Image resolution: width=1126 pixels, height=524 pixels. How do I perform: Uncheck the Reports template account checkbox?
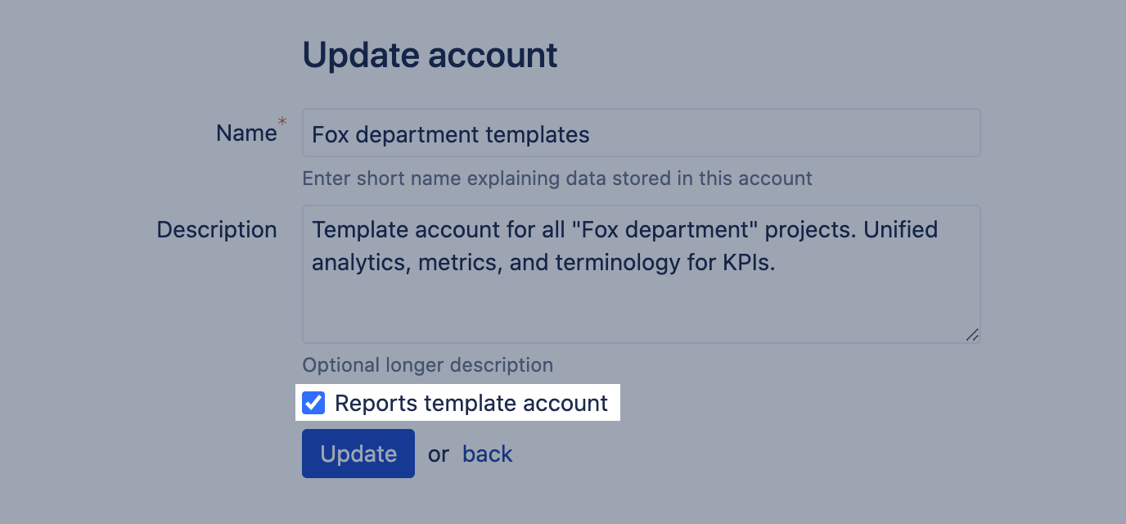pos(313,403)
